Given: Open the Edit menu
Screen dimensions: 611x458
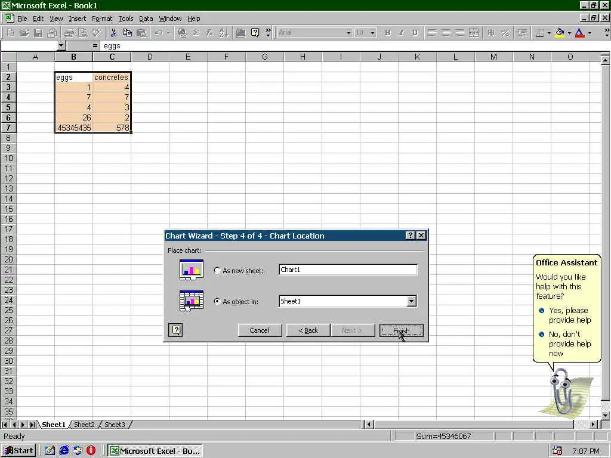Looking at the screenshot, I should pos(38,18).
